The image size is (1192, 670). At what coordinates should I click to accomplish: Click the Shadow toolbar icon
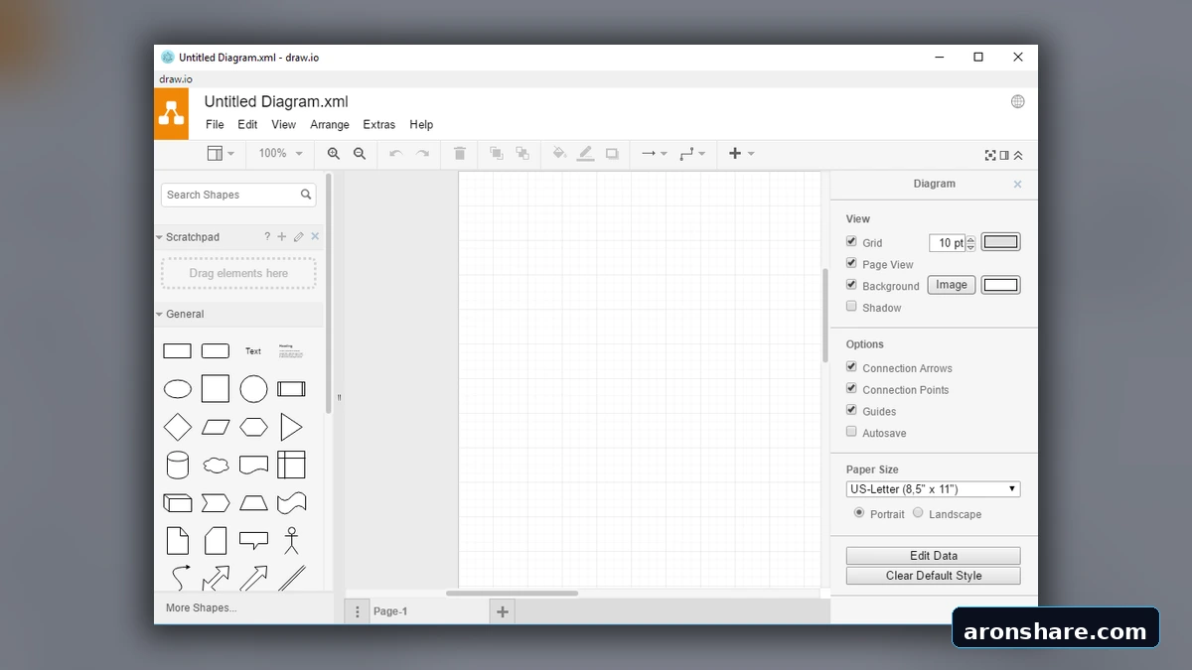(x=612, y=154)
